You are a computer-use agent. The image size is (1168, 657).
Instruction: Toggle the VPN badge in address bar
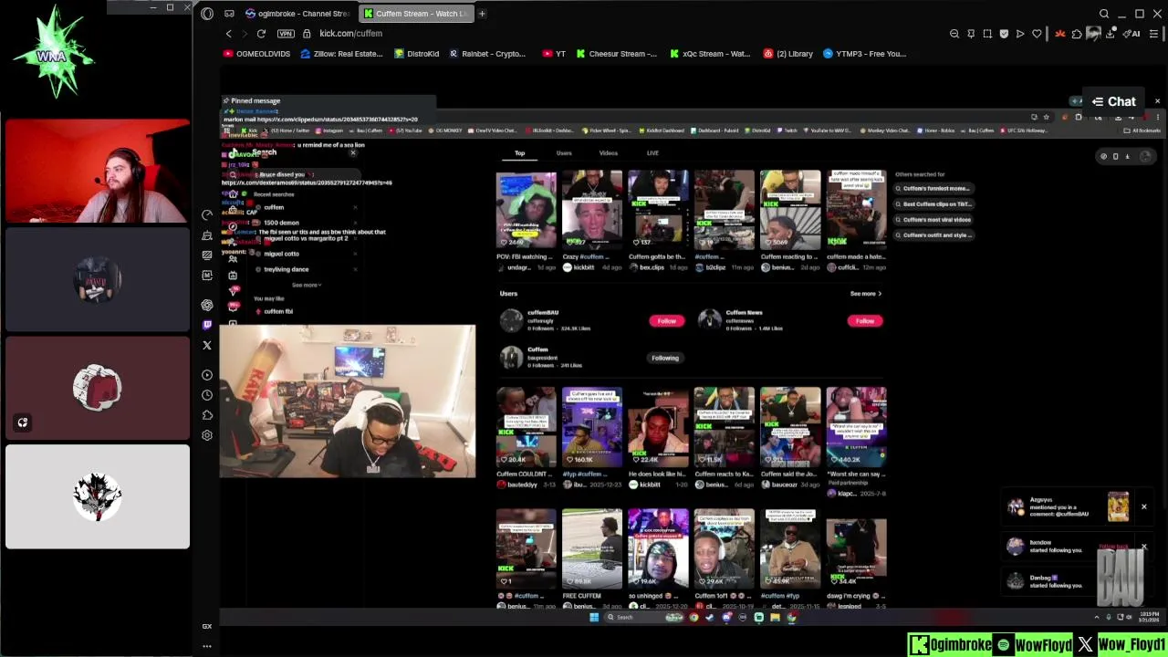coord(286,34)
